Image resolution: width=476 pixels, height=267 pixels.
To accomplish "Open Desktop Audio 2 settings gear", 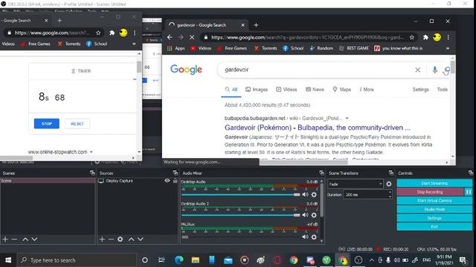I will pyautogui.click(x=314, y=215).
